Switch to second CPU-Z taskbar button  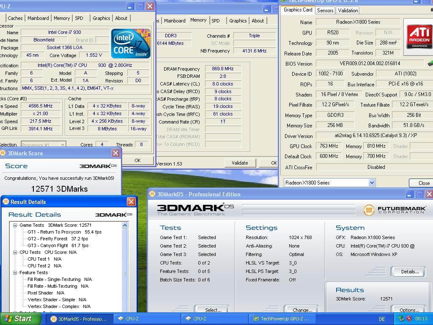tap(214, 319)
